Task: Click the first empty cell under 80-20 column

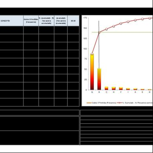Action: (73, 30)
